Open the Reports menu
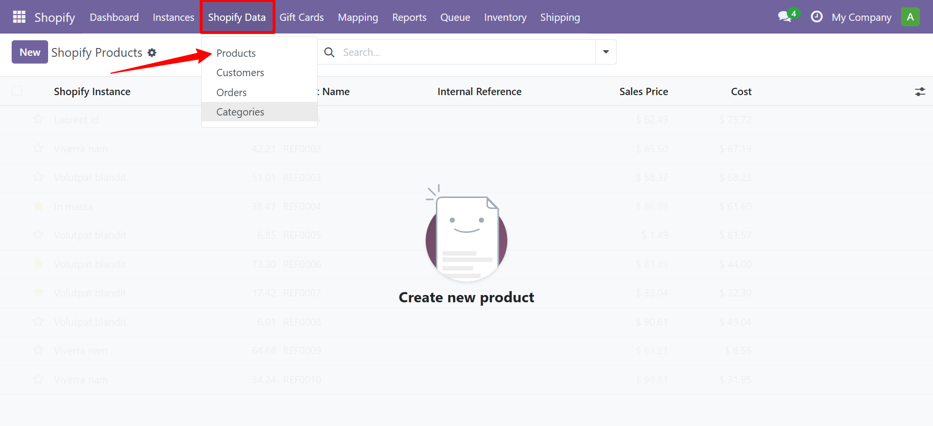The image size is (933, 426). pyautogui.click(x=409, y=17)
